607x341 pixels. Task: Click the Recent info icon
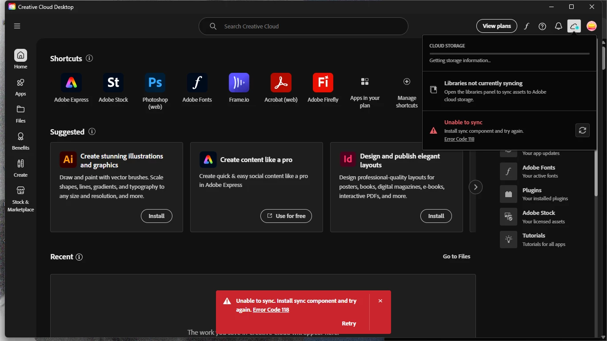click(x=79, y=257)
